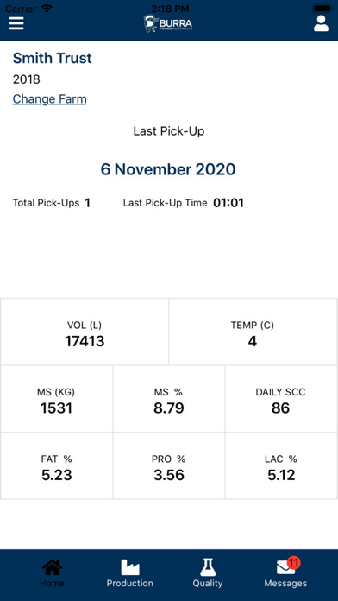Tap the FAT % 5.23 tile
Screen dimensions: 338x601
(57, 465)
